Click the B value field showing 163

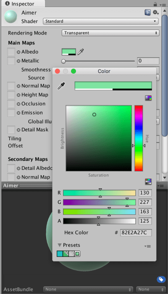click(x=145, y=211)
